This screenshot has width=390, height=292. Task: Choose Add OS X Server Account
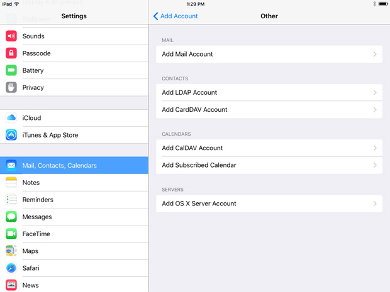point(269,203)
